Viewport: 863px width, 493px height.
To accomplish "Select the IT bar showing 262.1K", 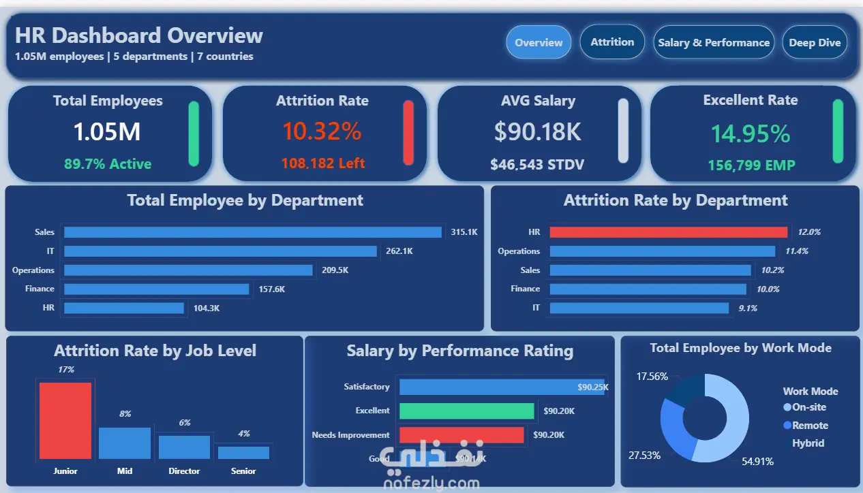I will (220, 251).
